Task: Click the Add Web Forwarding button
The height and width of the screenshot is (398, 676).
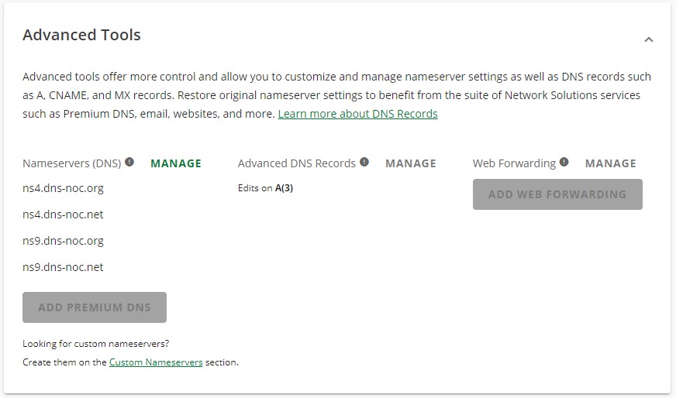Action: tap(557, 194)
